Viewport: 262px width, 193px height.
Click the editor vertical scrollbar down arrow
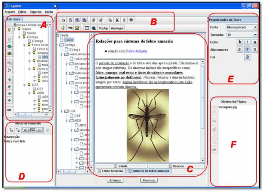click(203, 161)
